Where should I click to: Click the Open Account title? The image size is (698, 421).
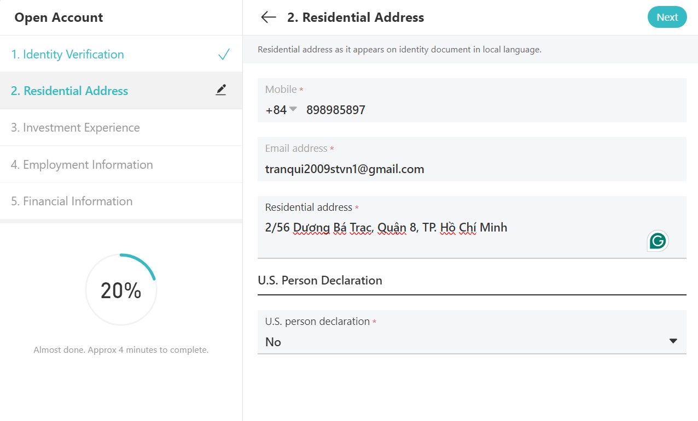[x=59, y=17]
